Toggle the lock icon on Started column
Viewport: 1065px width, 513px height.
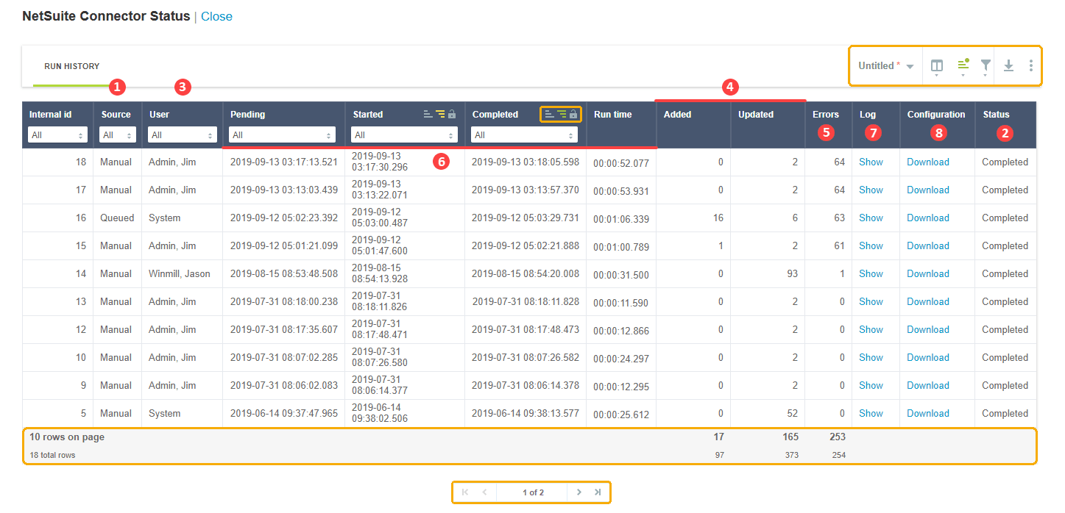[x=452, y=114]
